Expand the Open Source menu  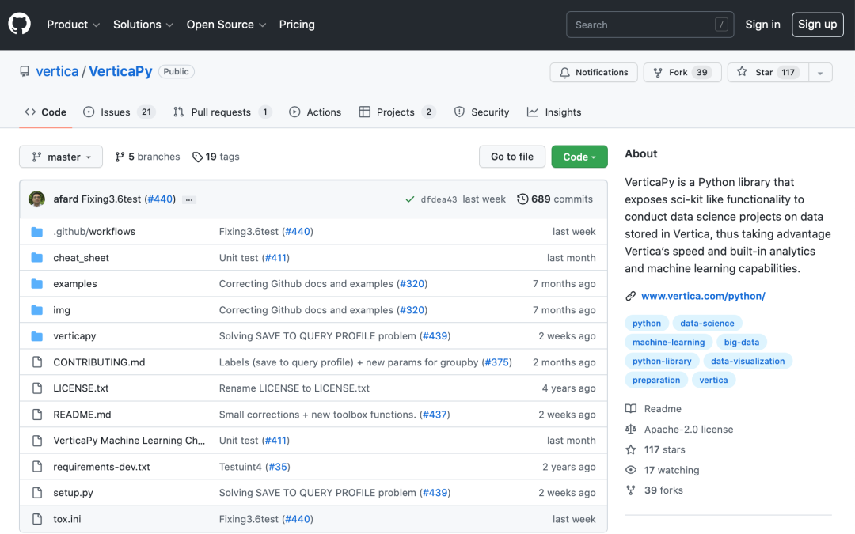click(226, 25)
